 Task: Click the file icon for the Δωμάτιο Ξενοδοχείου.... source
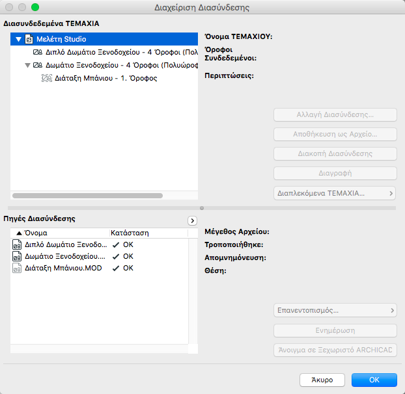(17, 256)
